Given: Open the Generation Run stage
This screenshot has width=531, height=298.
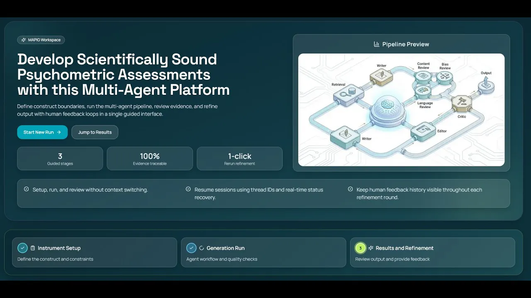Looking at the screenshot, I should click(x=263, y=252).
